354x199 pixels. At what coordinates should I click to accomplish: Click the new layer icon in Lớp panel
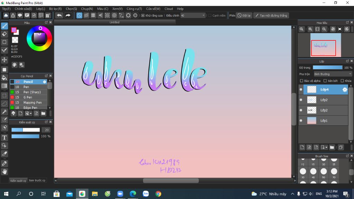[302, 147]
